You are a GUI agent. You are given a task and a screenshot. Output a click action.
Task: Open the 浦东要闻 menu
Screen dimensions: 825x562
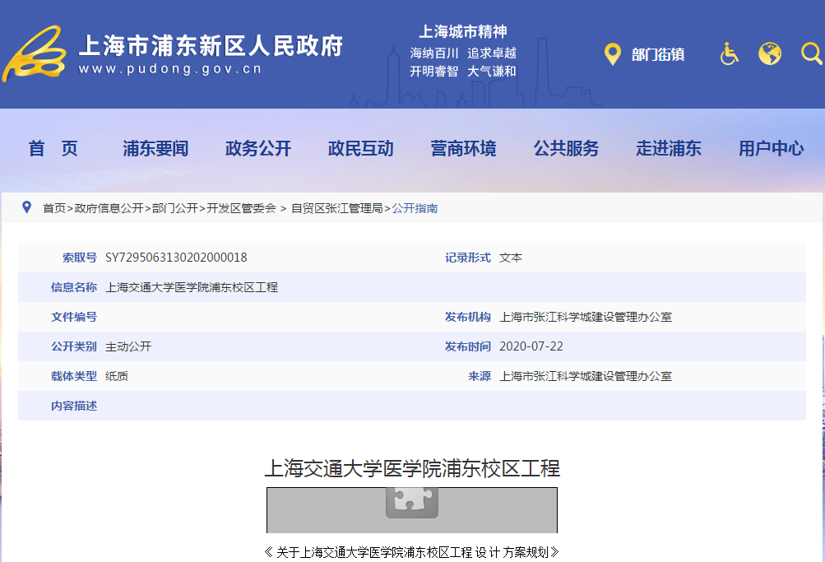tap(155, 148)
